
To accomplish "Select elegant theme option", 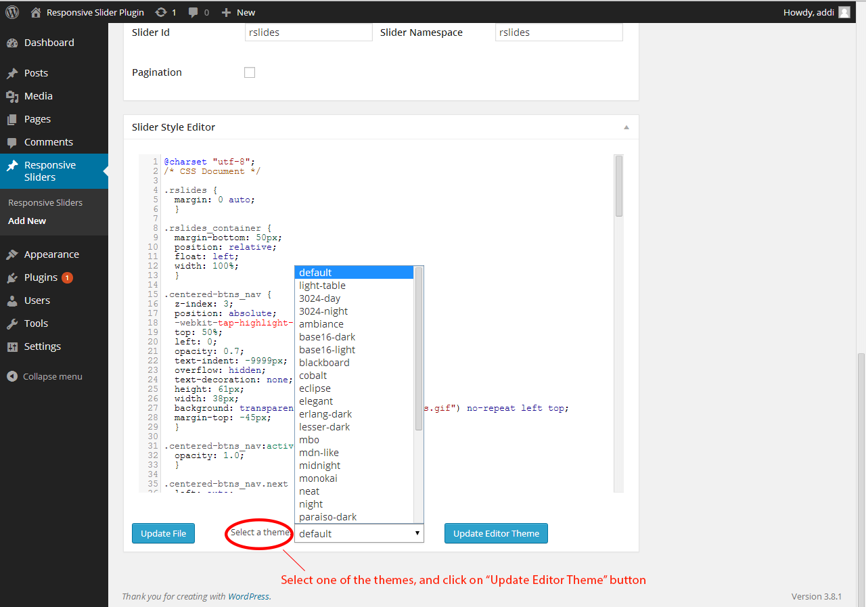I will 354,401.
